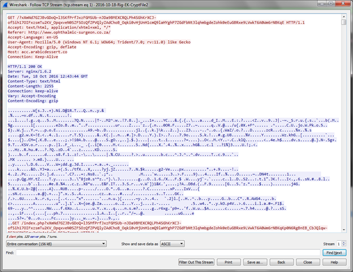Click the Vary: Accept-Encoding line
This screenshot has height=272, width=353.
[x=32, y=96]
